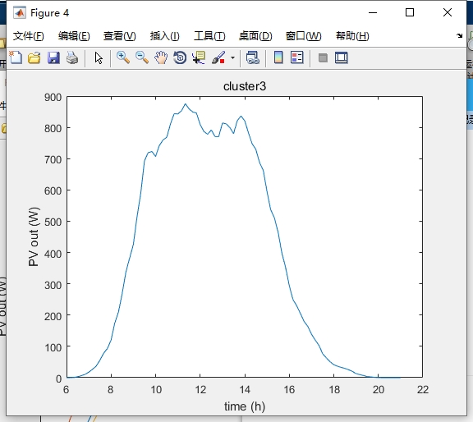
Task: Open the 插入(I) menu
Action: pyautogui.click(x=165, y=36)
